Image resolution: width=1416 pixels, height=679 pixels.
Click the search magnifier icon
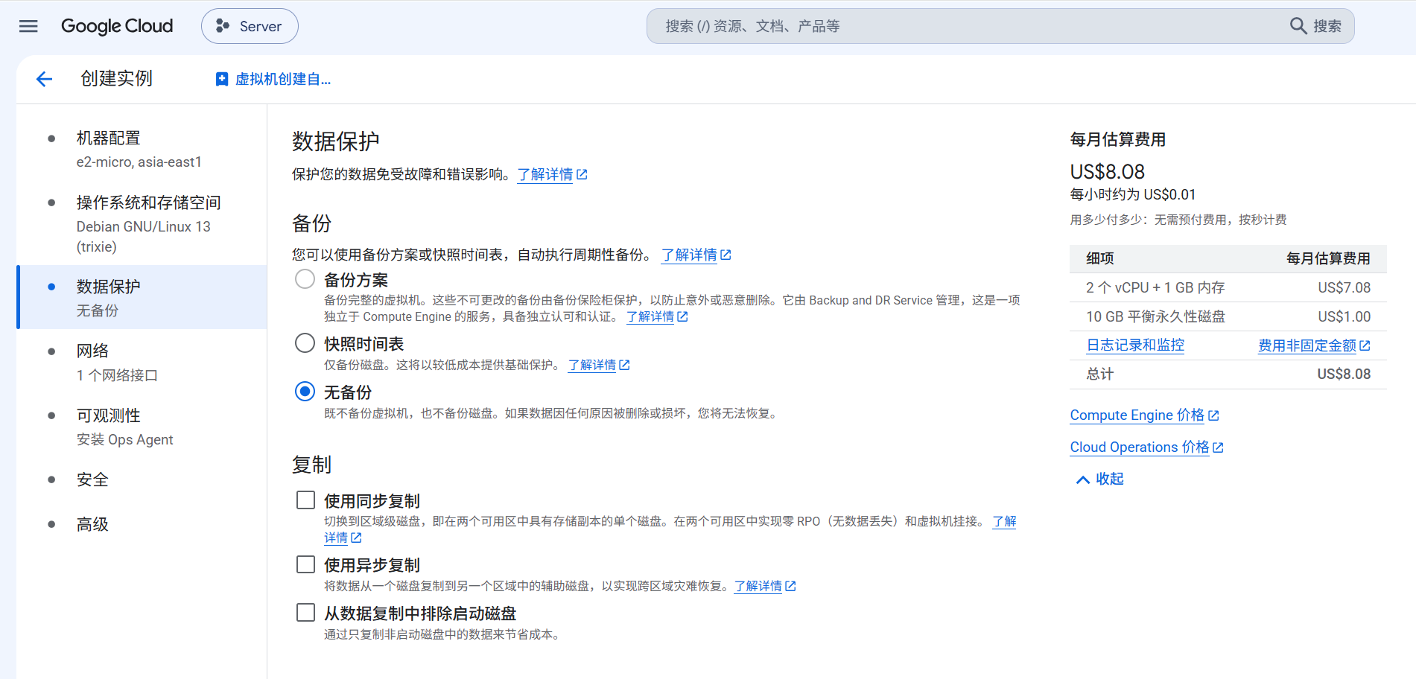coord(1298,26)
